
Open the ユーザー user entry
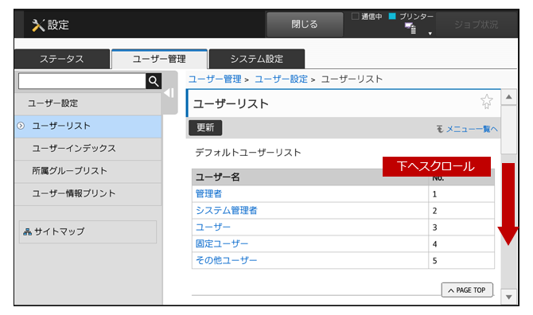pyautogui.click(x=212, y=227)
